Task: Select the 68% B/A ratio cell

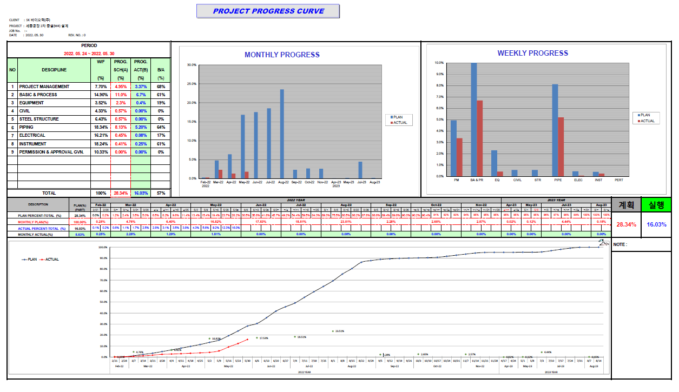Action: point(161,87)
